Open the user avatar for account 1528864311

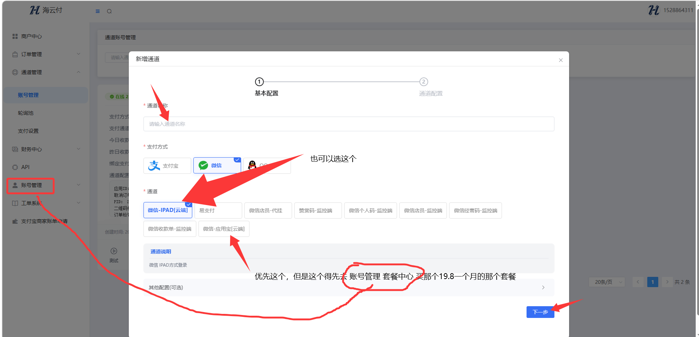click(654, 10)
